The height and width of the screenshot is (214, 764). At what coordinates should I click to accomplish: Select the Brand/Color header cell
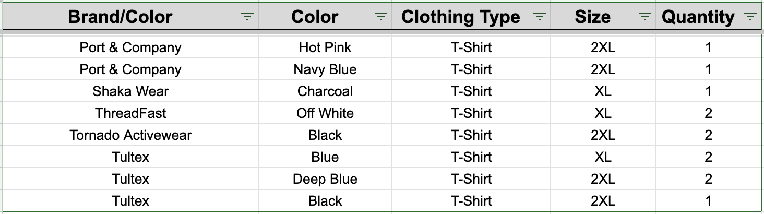coord(130,17)
